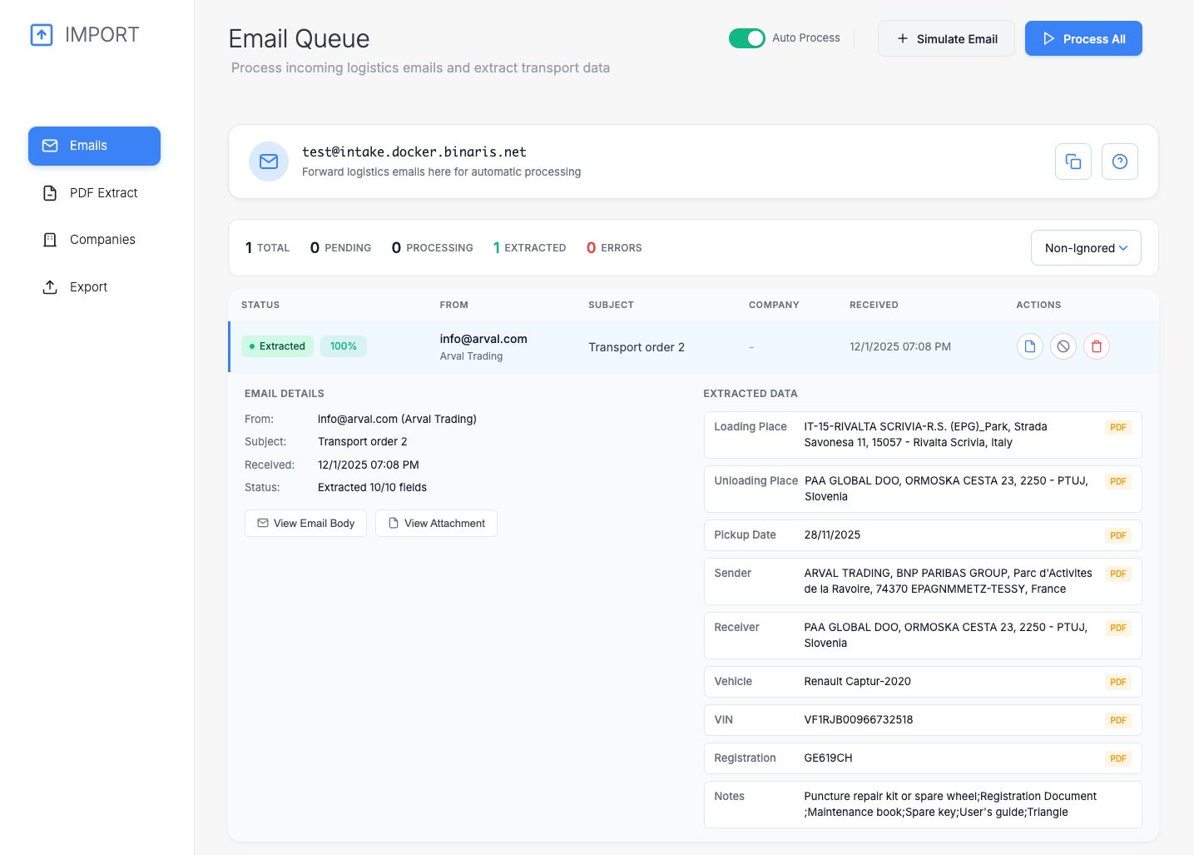Click the Company column header
Image resolution: width=1194 pixels, height=855 pixels.
coord(774,305)
